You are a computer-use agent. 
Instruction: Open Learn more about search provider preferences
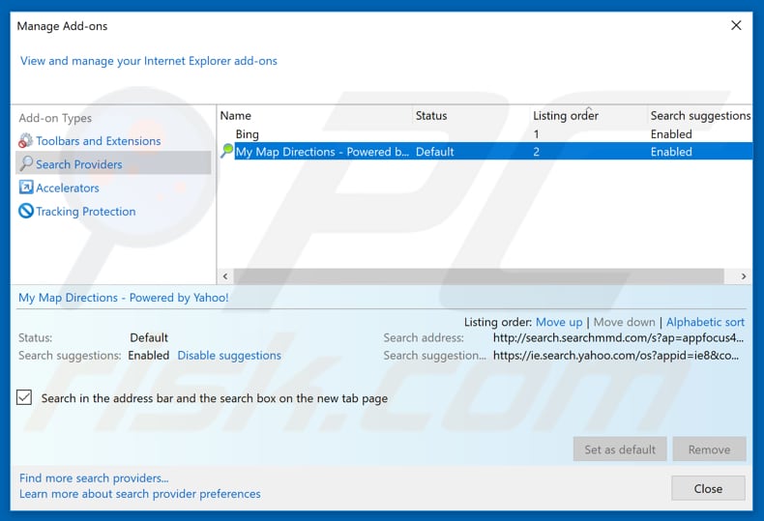coord(140,494)
